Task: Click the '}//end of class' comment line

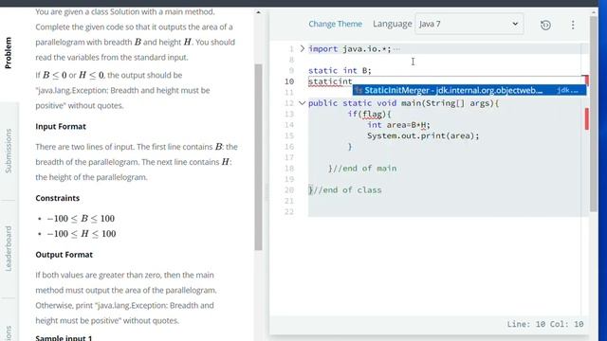Action: click(345, 189)
